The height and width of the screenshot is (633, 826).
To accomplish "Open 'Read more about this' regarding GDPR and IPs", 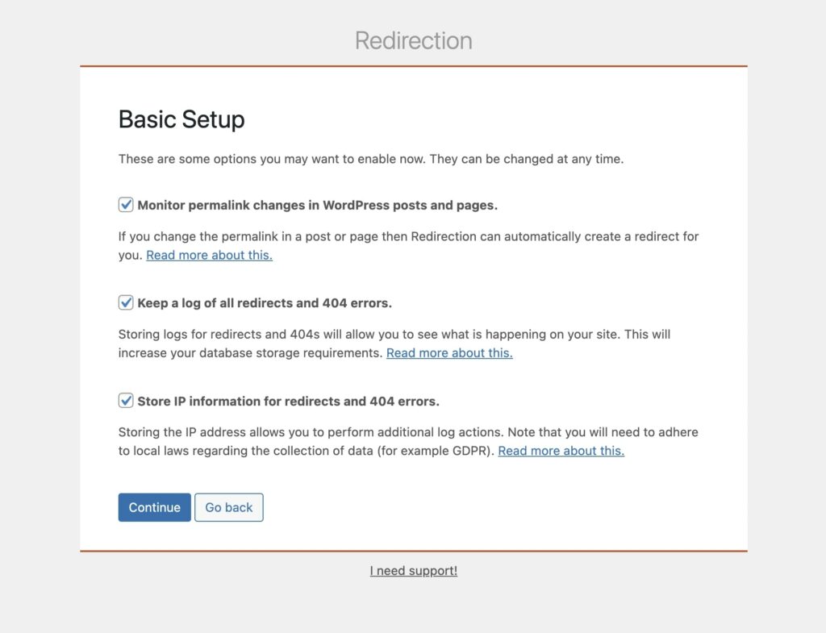I will tap(561, 450).
